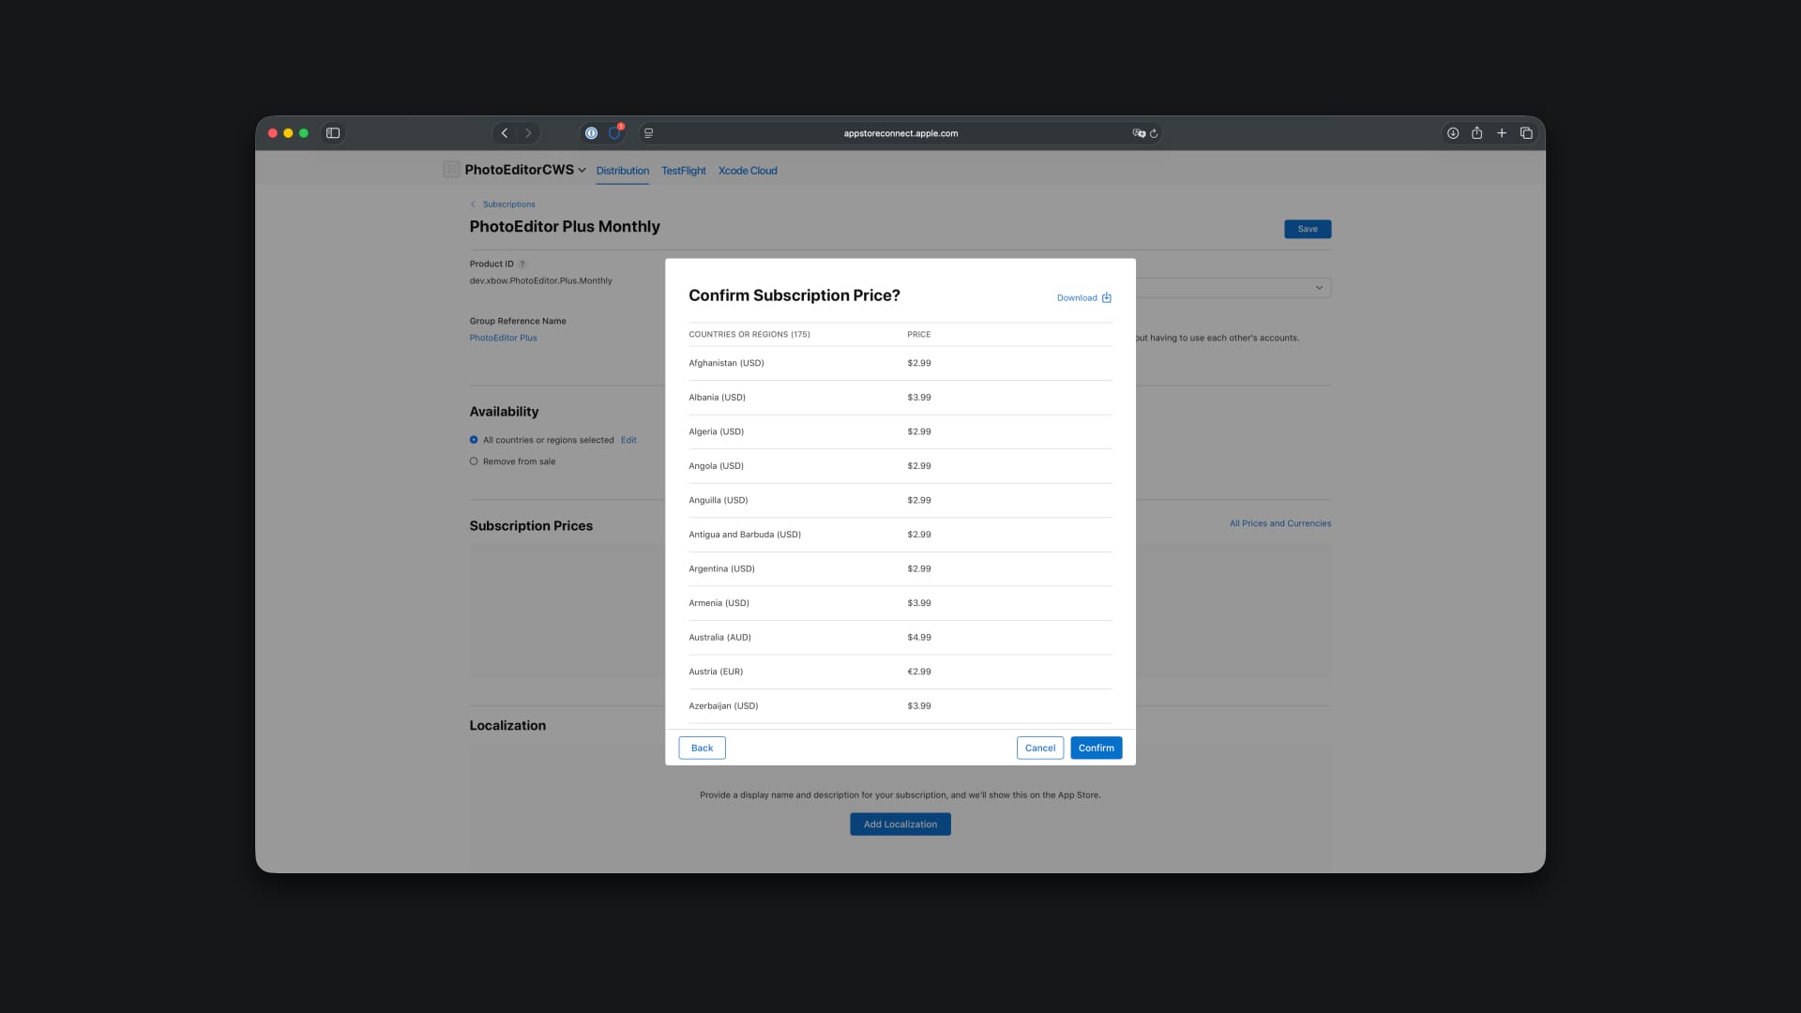Select All countries or regions selected radio

tap(474, 440)
